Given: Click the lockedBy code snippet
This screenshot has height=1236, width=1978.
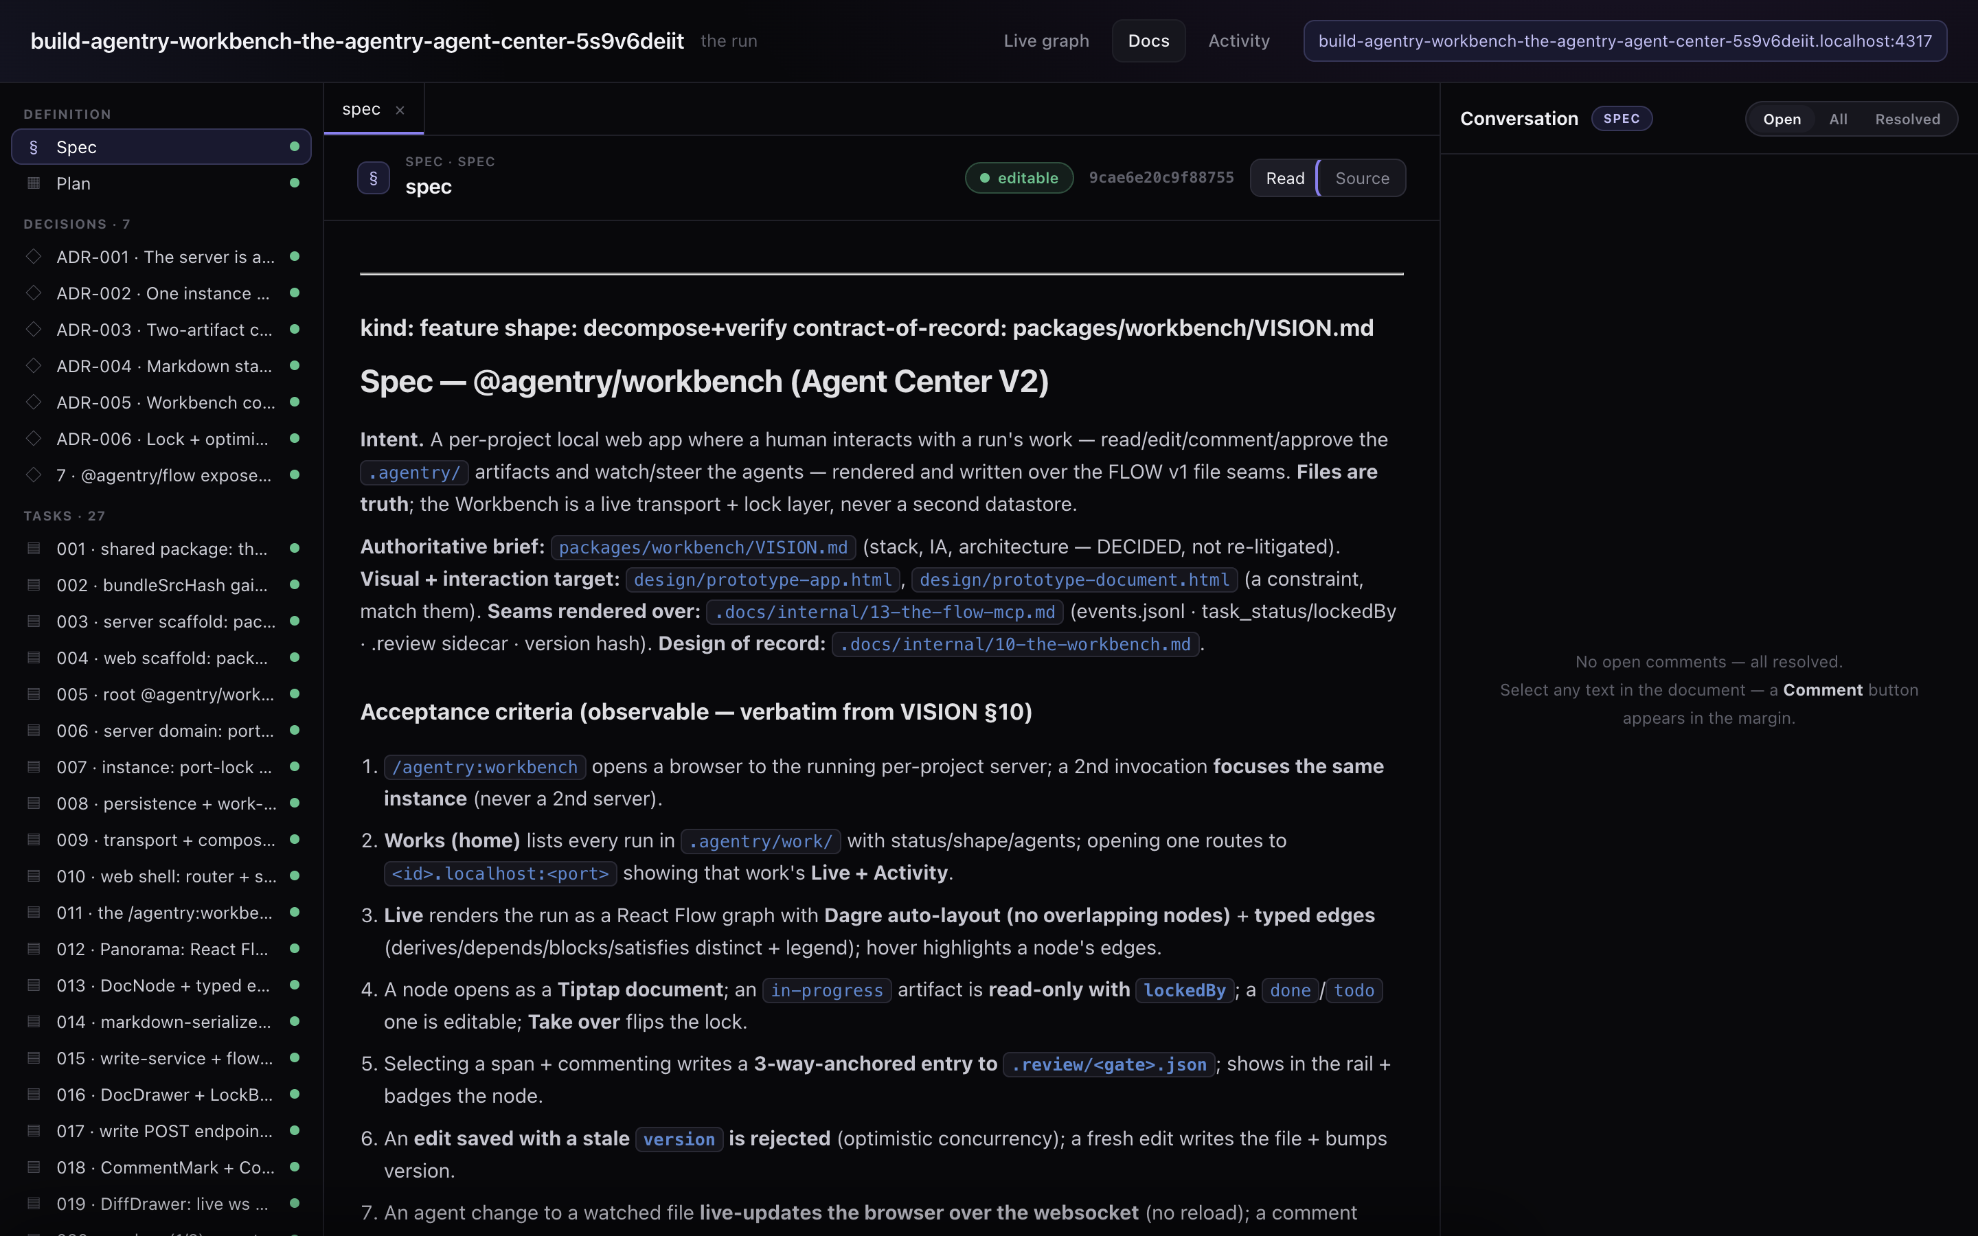Looking at the screenshot, I should pos(1184,990).
